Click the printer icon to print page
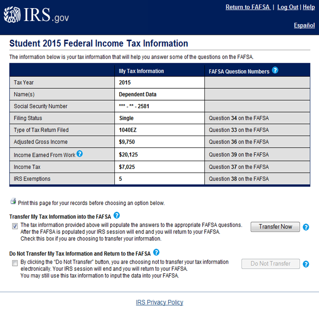This screenshot has height=309, width=319. [13, 201]
